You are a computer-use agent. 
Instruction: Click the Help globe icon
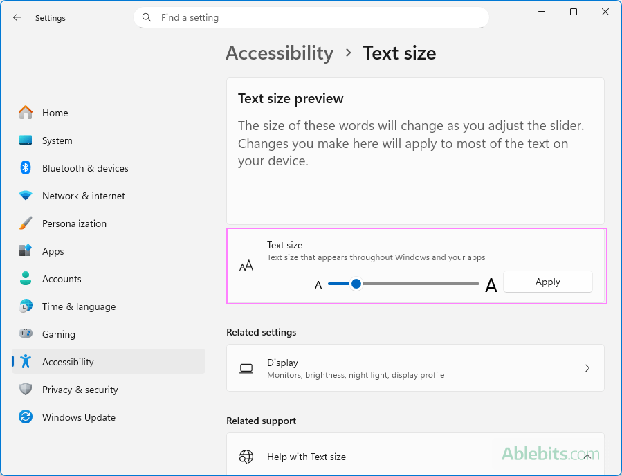click(246, 457)
